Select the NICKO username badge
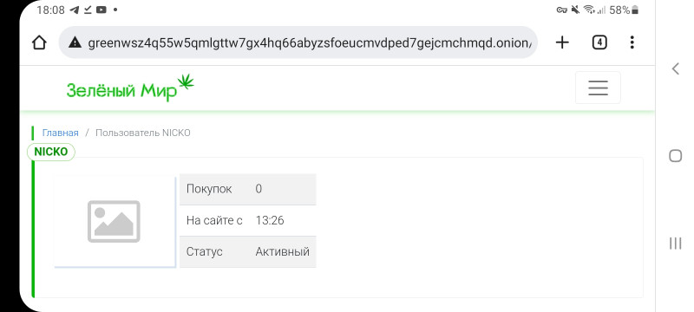 [x=51, y=152]
